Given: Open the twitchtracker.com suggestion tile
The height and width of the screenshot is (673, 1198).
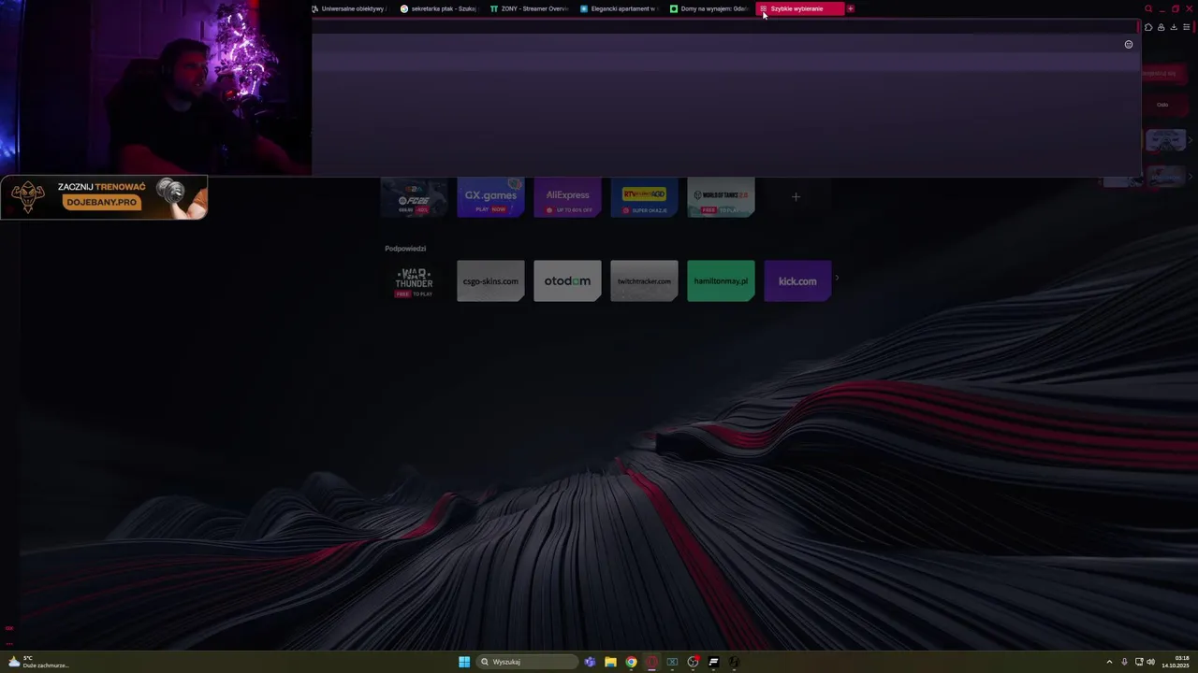Looking at the screenshot, I should 644,281.
